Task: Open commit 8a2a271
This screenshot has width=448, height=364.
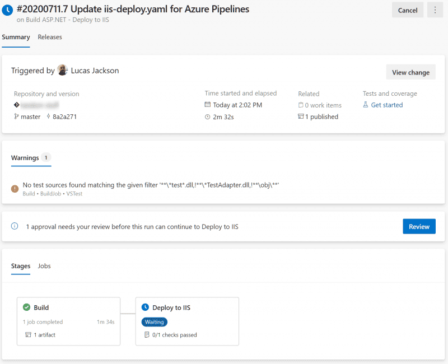Action: 64,116
